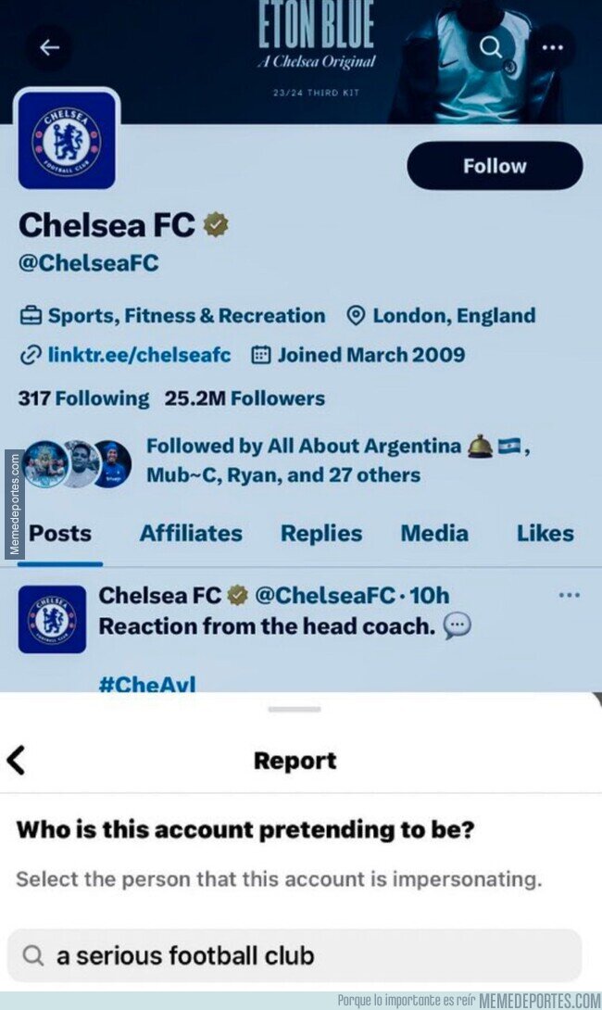Viewport: 602px width, 1010px height.
Task: Click the impersonation search field
Action: [x=295, y=955]
